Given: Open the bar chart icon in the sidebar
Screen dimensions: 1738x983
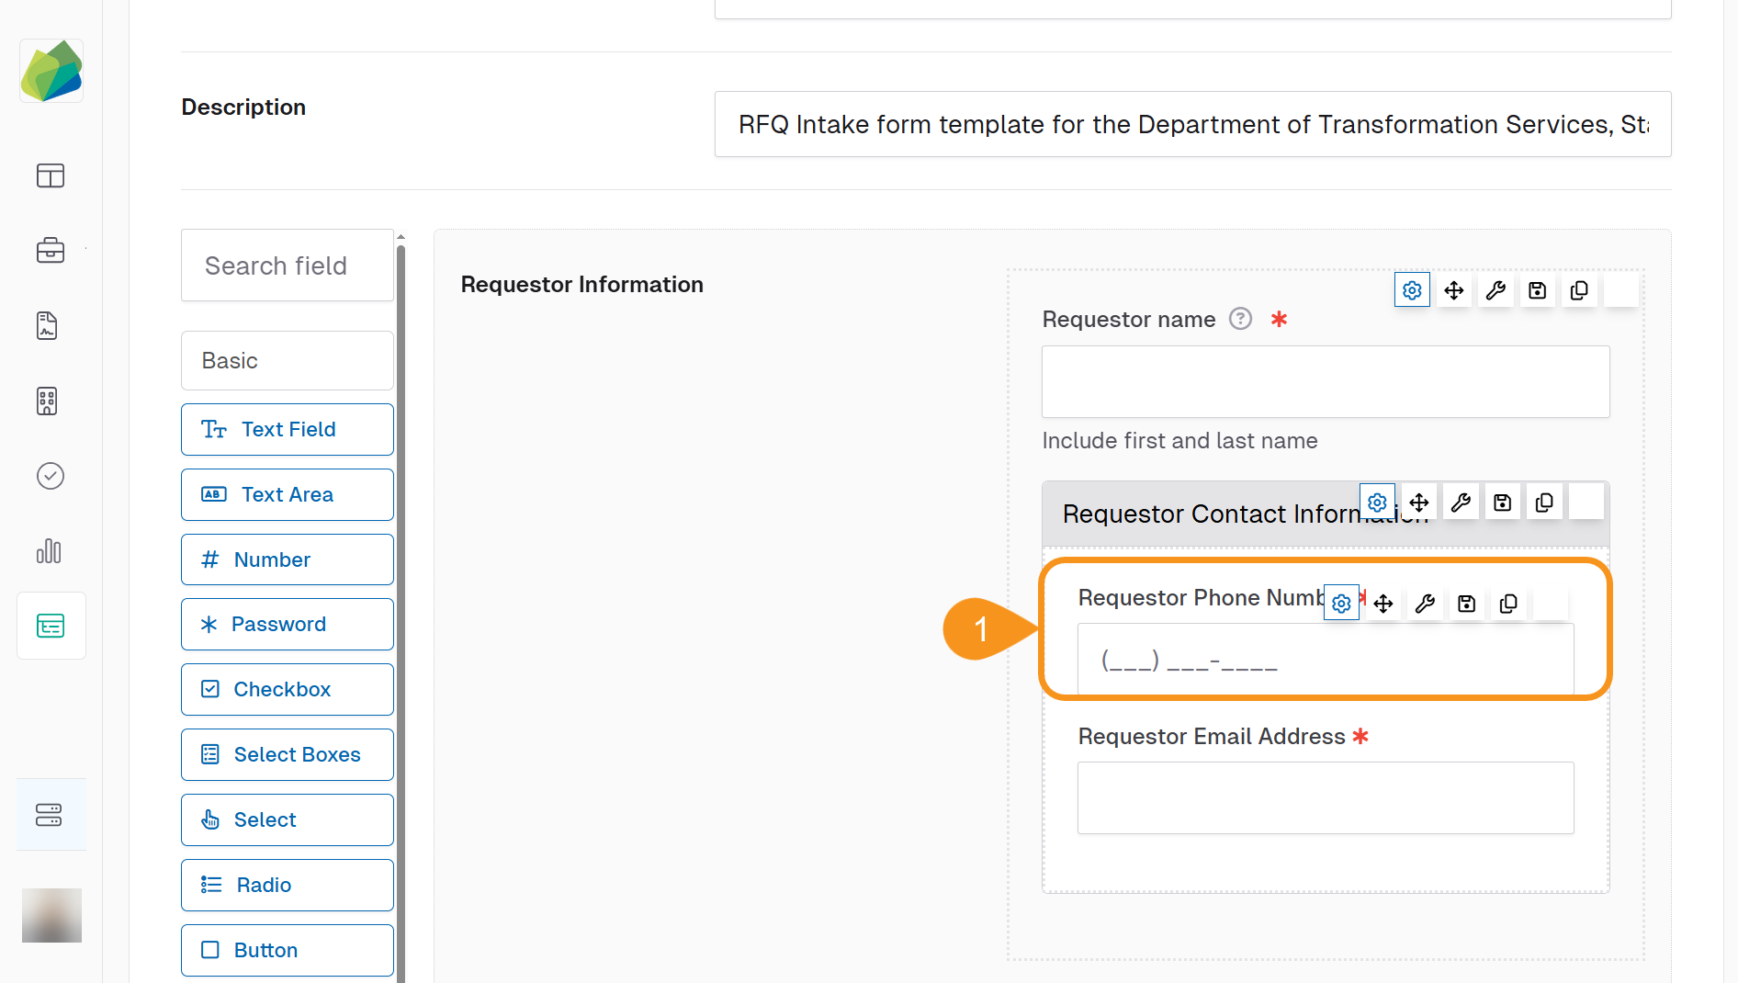Looking at the screenshot, I should [x=51, y=551].
